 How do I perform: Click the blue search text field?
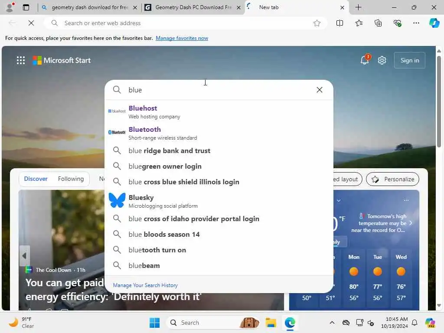click(x=219, y=90)
